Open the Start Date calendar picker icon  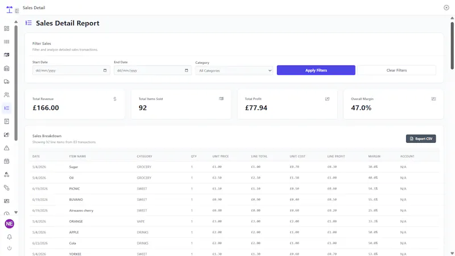105,70
